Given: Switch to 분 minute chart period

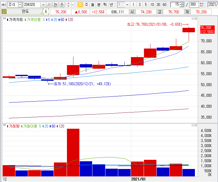Looking at the screenshot, I should pos(99,5).
